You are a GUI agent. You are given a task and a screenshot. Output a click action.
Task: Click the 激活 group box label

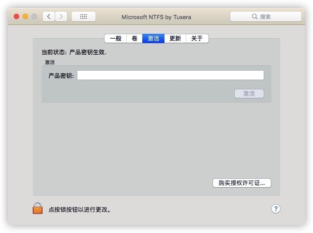pyautogui.click(x=50, y=62)
